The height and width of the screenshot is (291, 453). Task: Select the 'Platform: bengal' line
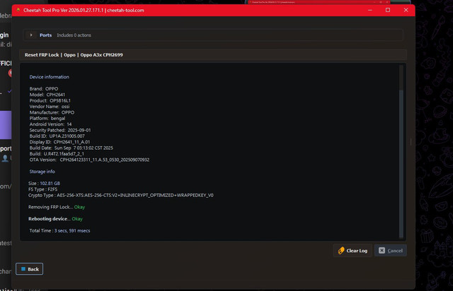pos(47,118)
